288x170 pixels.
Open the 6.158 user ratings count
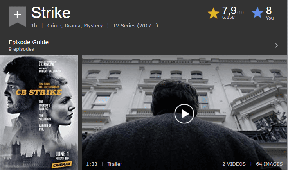[228, 17]
